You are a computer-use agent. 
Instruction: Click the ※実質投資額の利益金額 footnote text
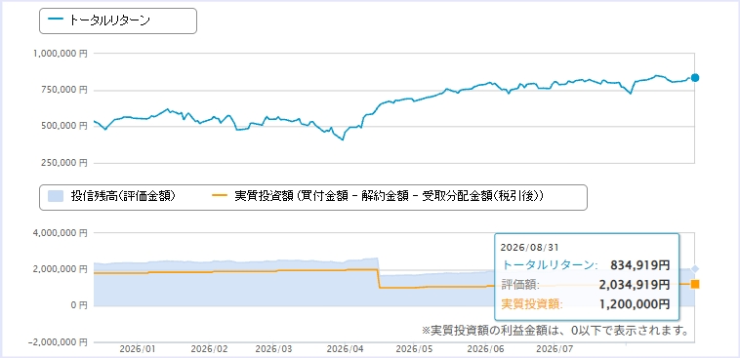coord(555,330)
